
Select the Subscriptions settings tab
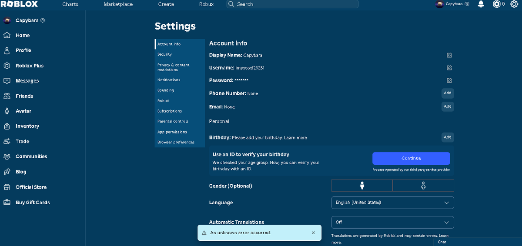pos(180,111)
